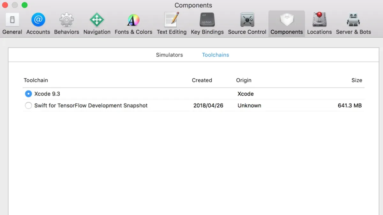
Task: Sort by the Toolchain column header
Action: (x=36, y=80)
